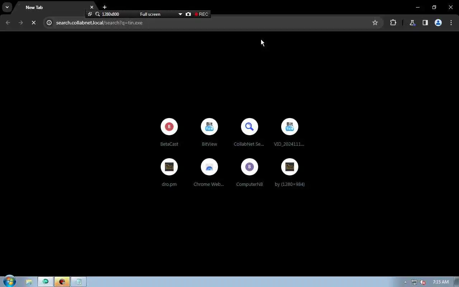Open the ComputerNB shortcut tile
Image resolution: width=459 pixels, height=287 pixels.
(x=249, y=172)
